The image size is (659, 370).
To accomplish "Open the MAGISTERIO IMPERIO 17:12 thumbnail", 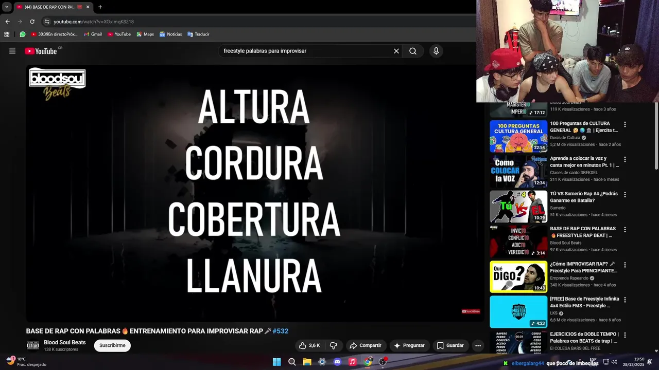I will [x=518, y=110].
